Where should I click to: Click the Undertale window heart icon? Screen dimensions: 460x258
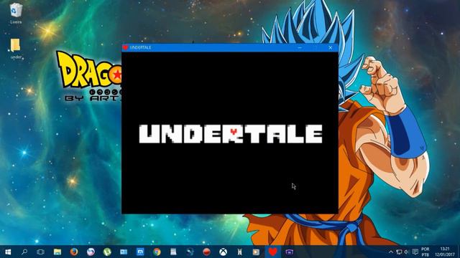pyautogui.click(x=125, y=47)
